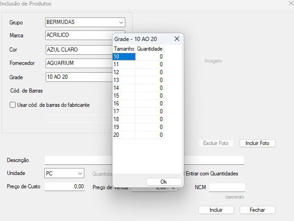Click Quantidade cell for size 20
294x221 pixels.
pyautogui.click(x=150, y=135)
